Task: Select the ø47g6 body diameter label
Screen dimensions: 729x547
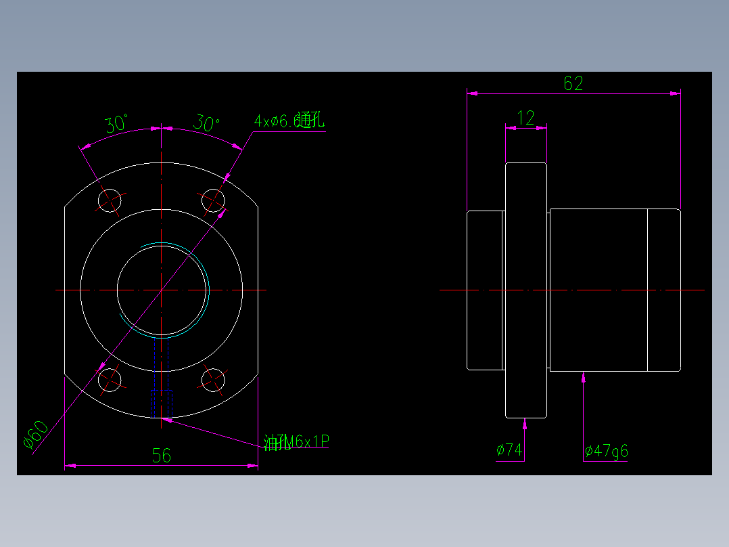Action: pyautogui.click(x=606, y=451)
